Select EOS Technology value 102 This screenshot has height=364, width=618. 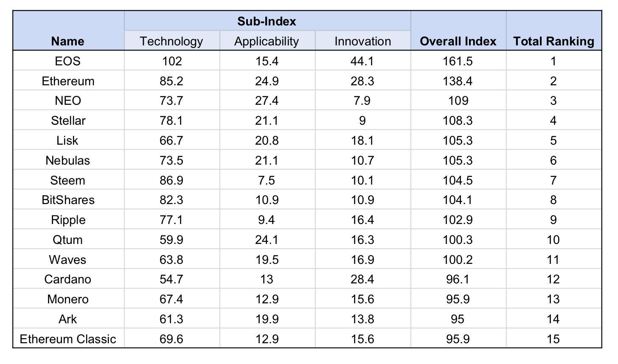click(x=171, y=61)
